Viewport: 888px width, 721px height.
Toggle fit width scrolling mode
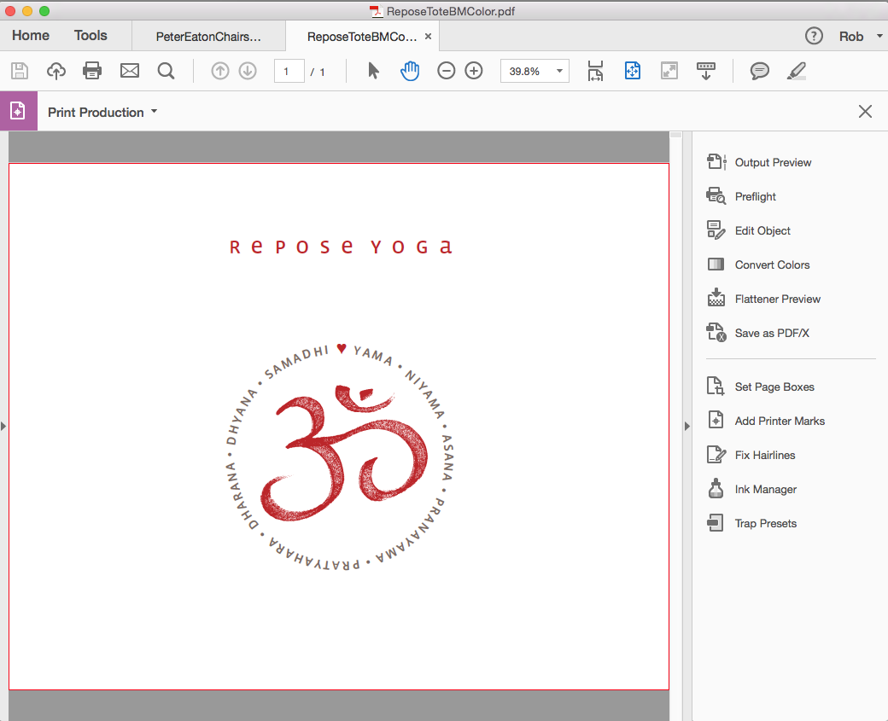(x=595, y=71)
